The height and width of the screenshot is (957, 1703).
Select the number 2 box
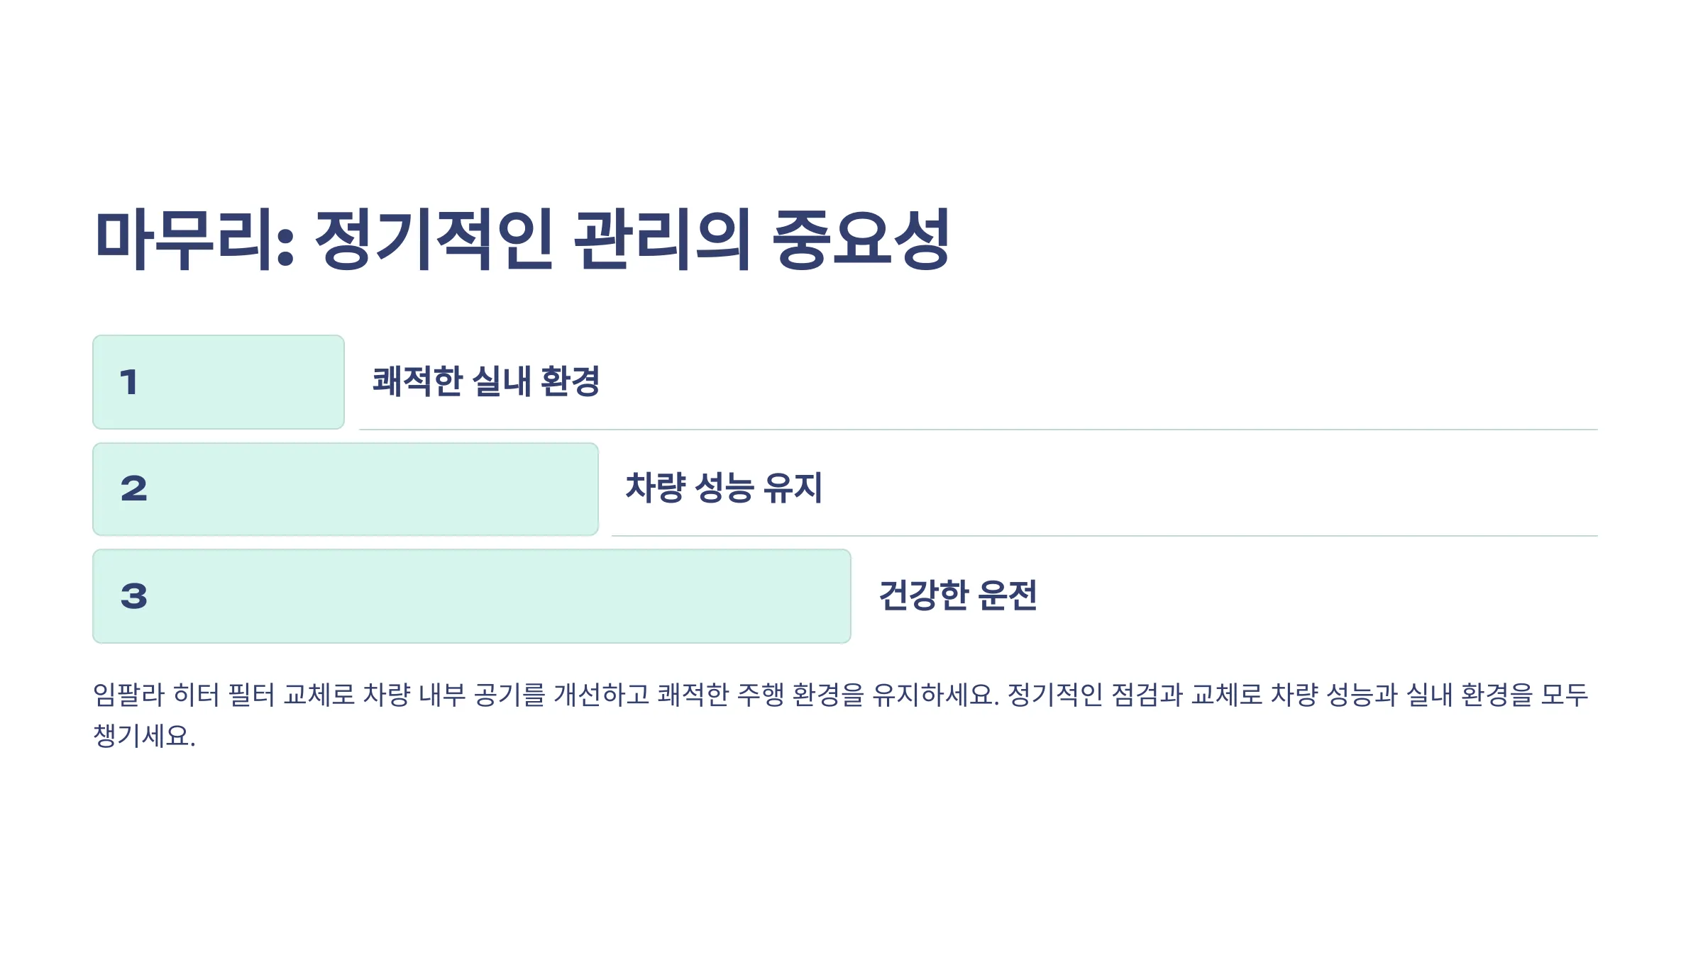coord(346,489)
